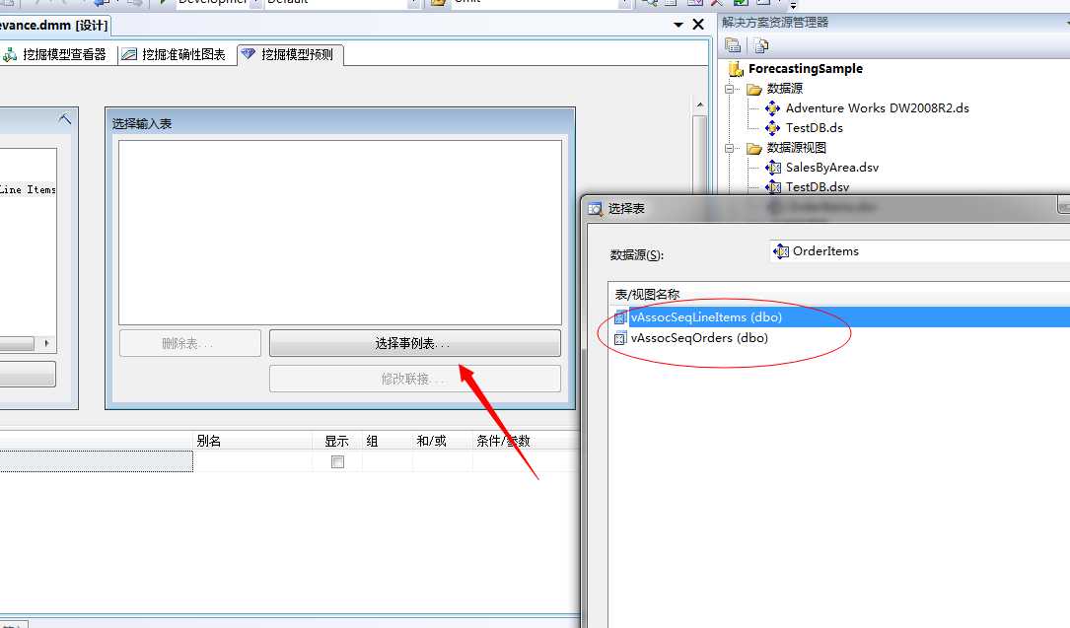Click scroll up arrow of design surface
The image size is (1070, 628).
[x=699, y=105]
